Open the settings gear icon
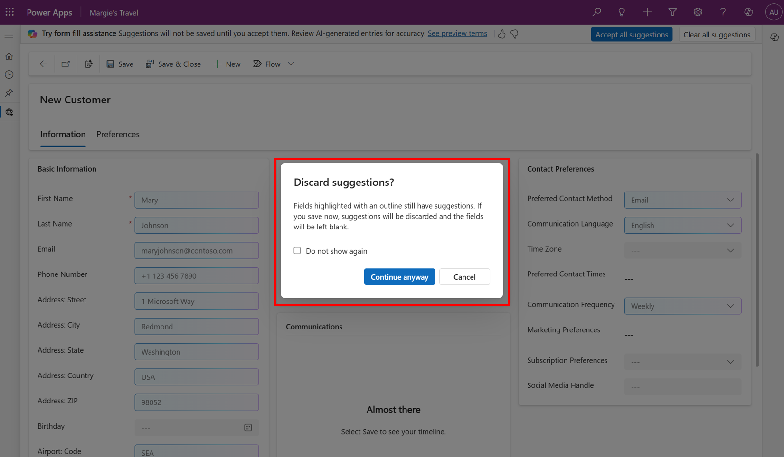The height and width of the screenshot is (457, 784). (x=698, y=12)
